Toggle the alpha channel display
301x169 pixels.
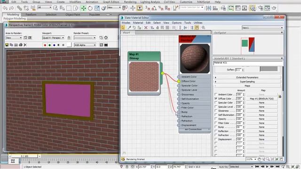pyautogui.click(x=59, y=45)
